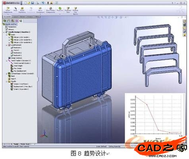
Task: Collapse the Results folder in tree
Action: pyautogui.click(x=7, y=81)
